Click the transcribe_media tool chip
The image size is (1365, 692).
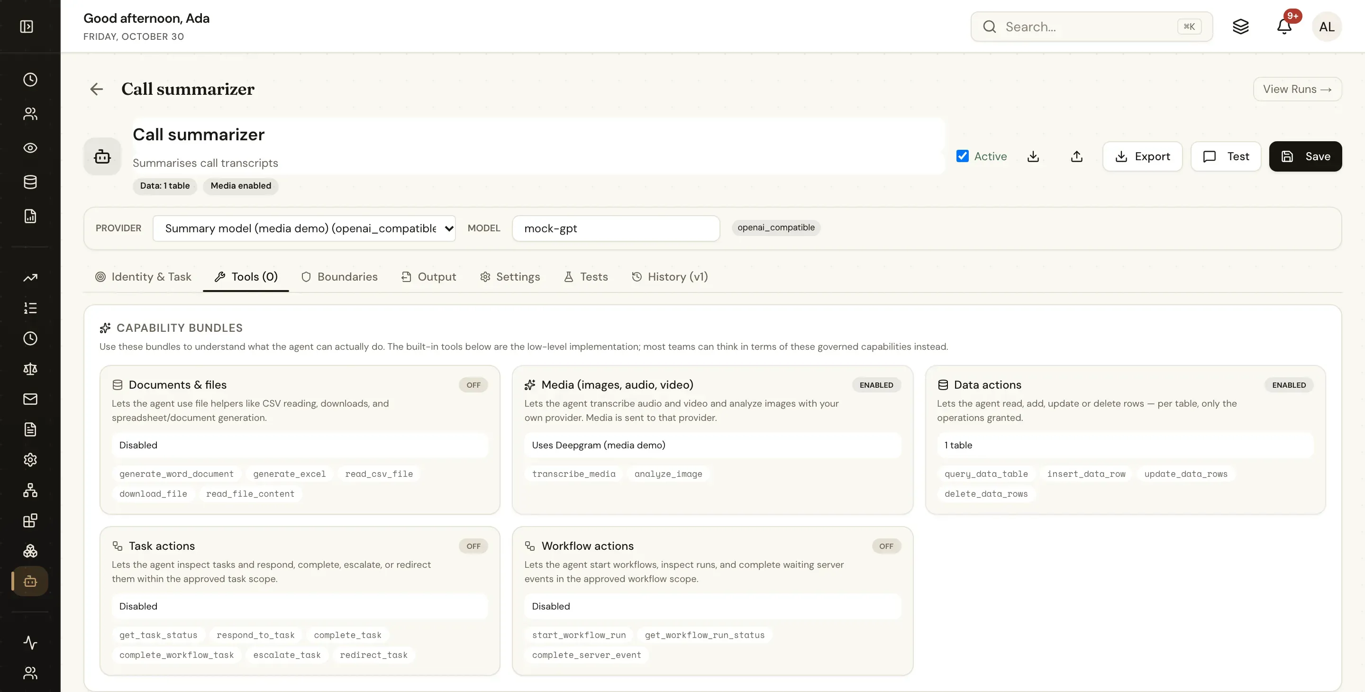point(573,473)
